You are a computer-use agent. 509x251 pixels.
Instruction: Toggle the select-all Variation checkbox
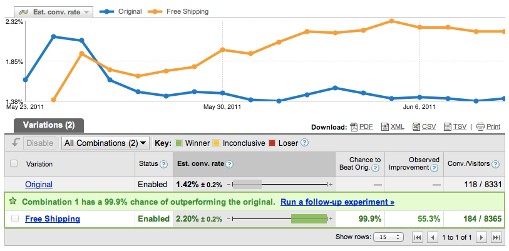point(14,163)
